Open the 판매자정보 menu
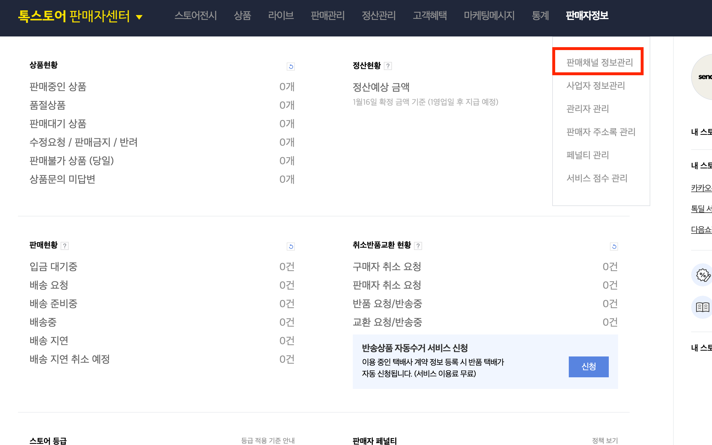The width and height of the screenshot is (712, 445). point(587,15)
